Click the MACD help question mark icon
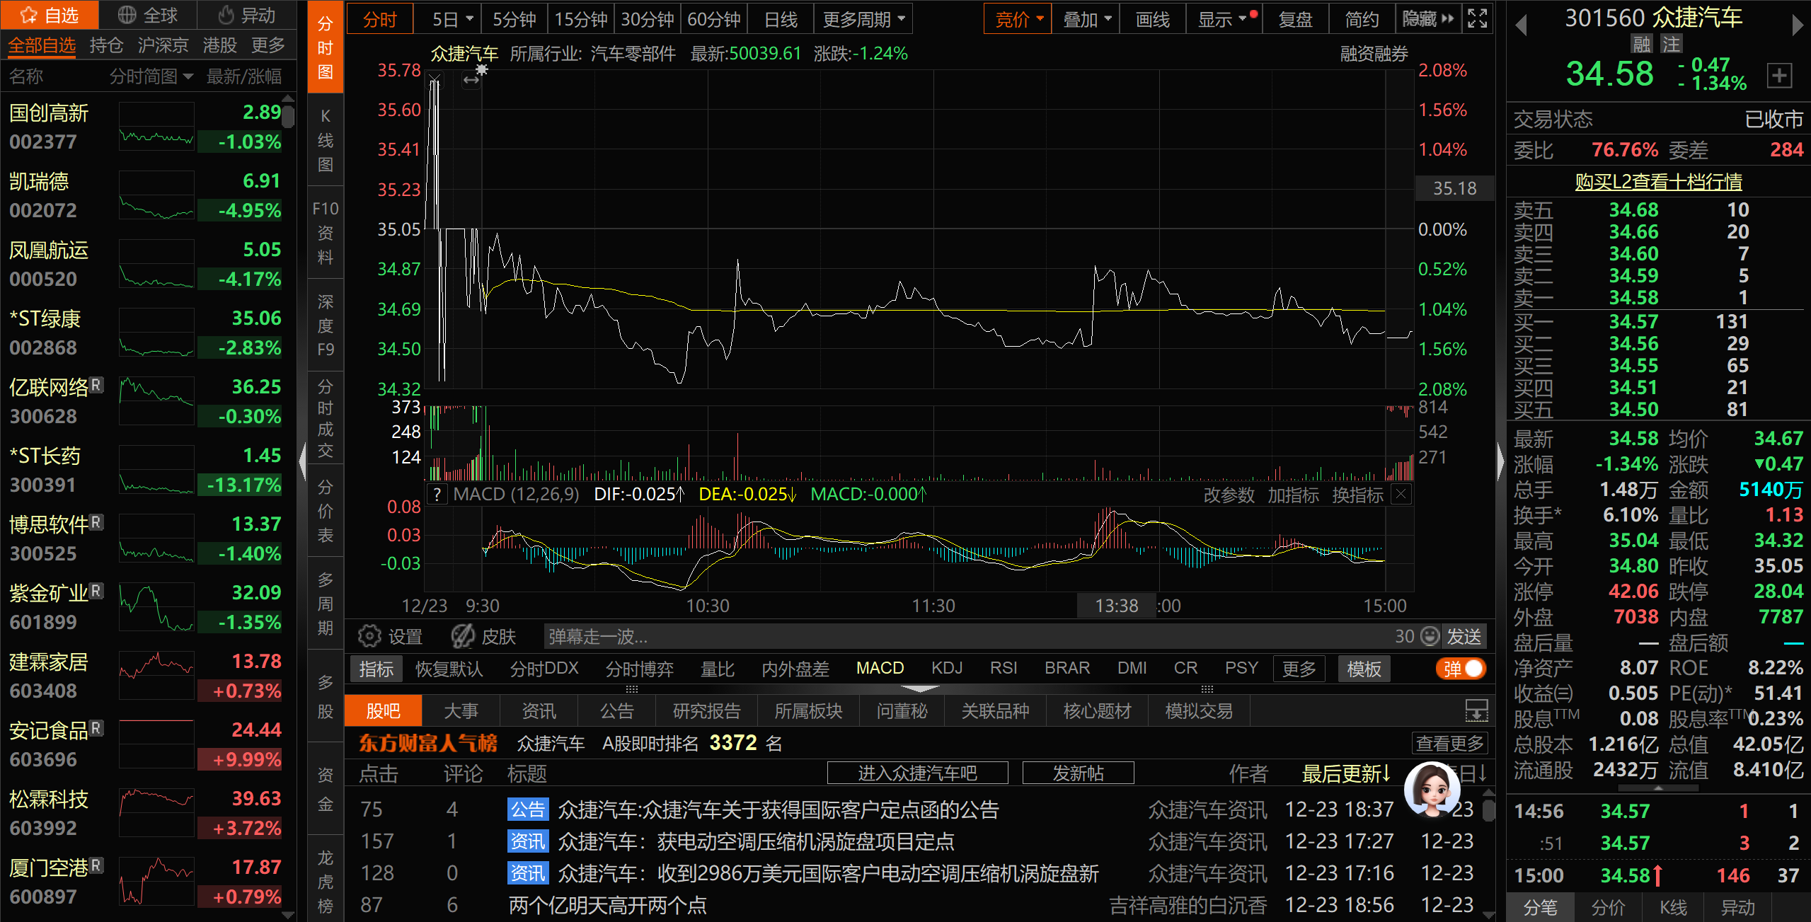Image resolution: width=1811 pixels, height=922 pixels. point(437,494)
